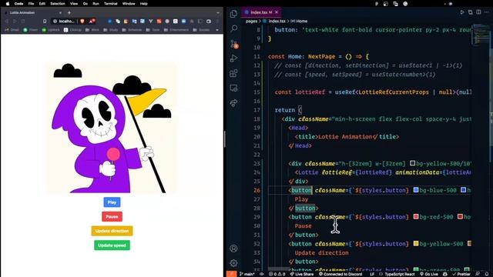
Task: Click the bg-blue-500 color swatch on line 26
Action: pyautogui.click(x=416, y=190)
